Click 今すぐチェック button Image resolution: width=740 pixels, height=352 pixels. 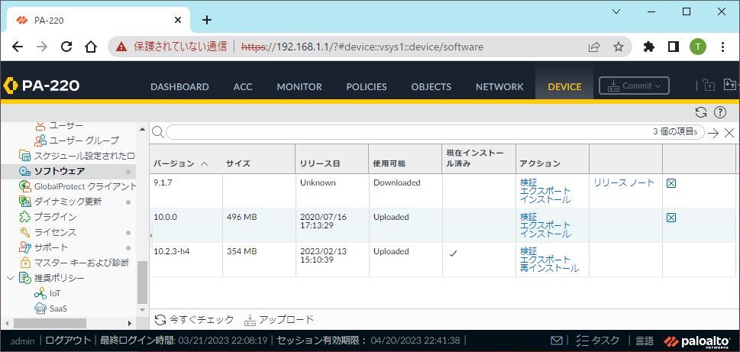tap(195, 319)
